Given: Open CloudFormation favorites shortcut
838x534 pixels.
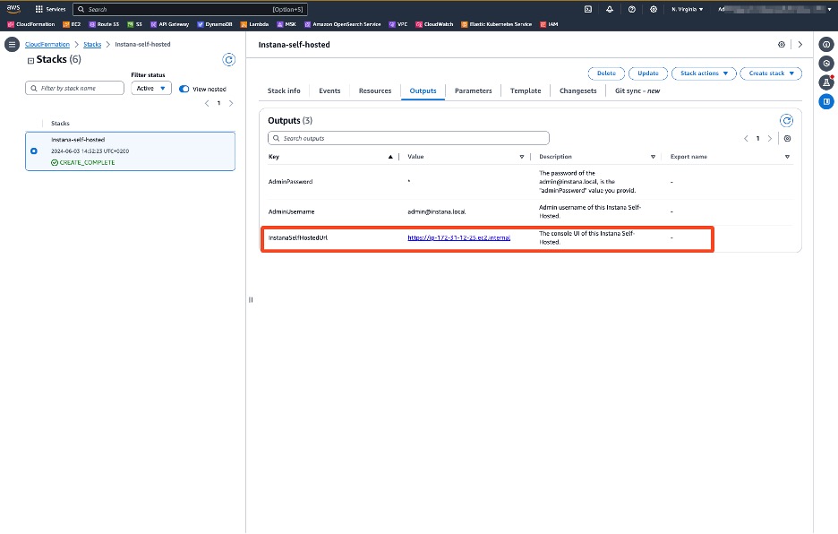Looking at the screenshot, I should 31,24.
